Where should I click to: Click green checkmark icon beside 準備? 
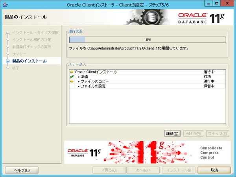[72, 77]
